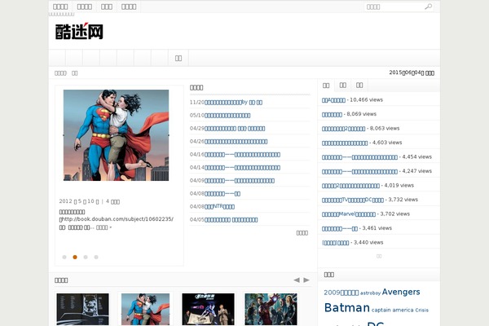Image resolution: width=489 pixels, height=326 pixels.
Task: Select the captain america tag
Action: coord(392,310)
